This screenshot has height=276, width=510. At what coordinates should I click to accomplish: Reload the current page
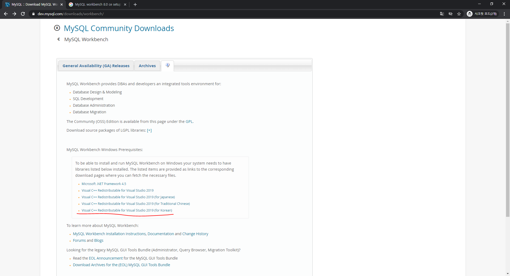(x=23, y=14)
